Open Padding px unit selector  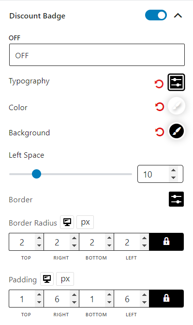tap(65, 279)
